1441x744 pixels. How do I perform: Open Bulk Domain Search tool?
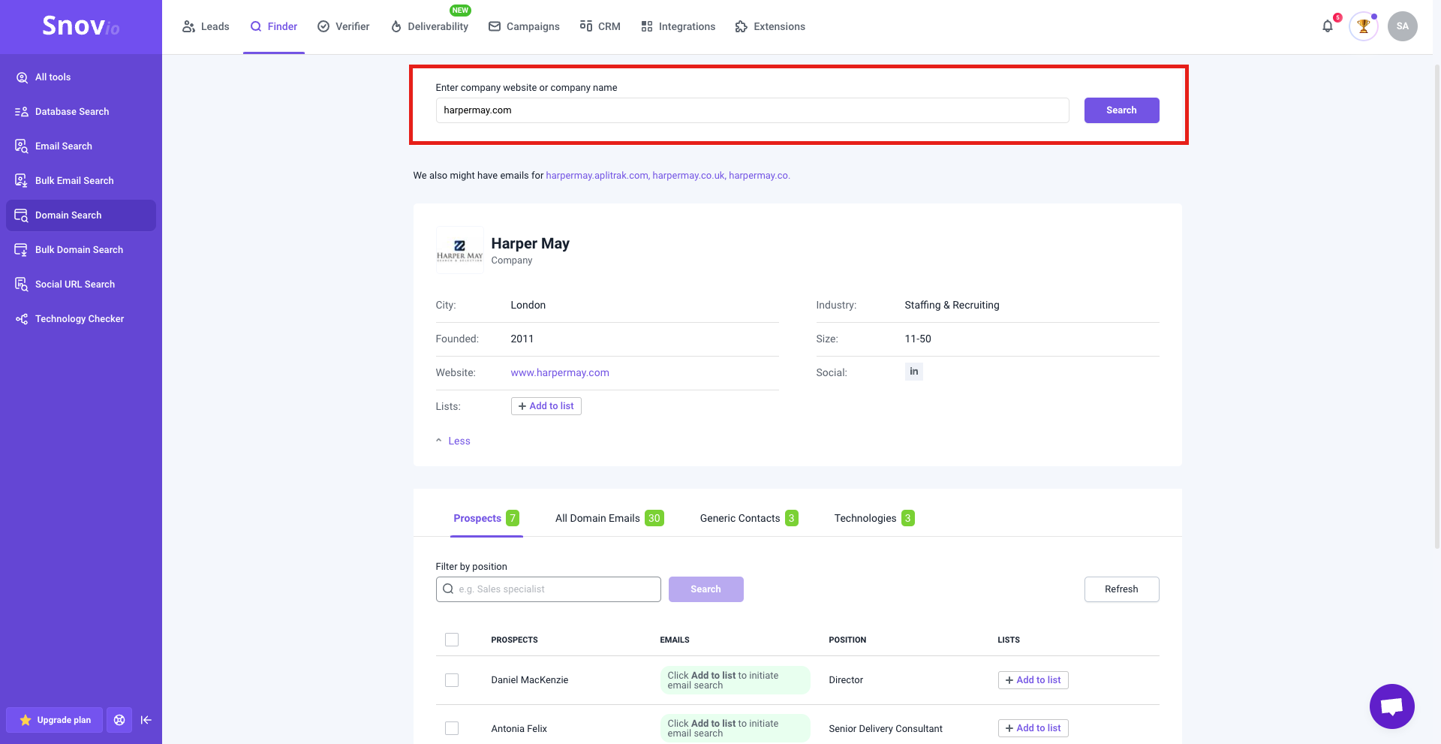click(81, 250)
